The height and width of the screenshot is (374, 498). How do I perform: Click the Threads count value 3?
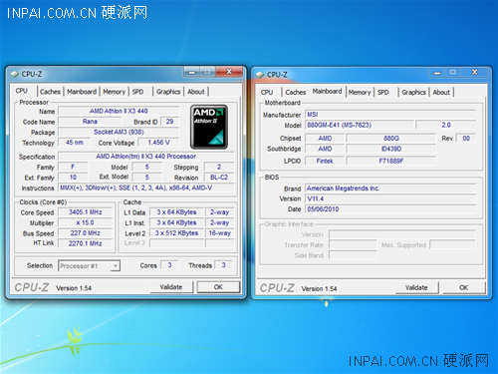point(224,265)
